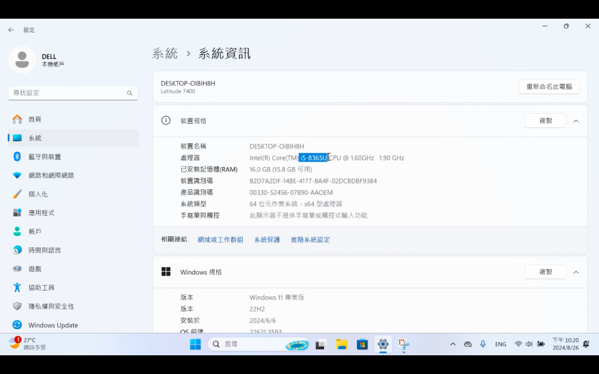The image size is (599, 374).
Task: Open 協助工具 settings
Action: 73,288
